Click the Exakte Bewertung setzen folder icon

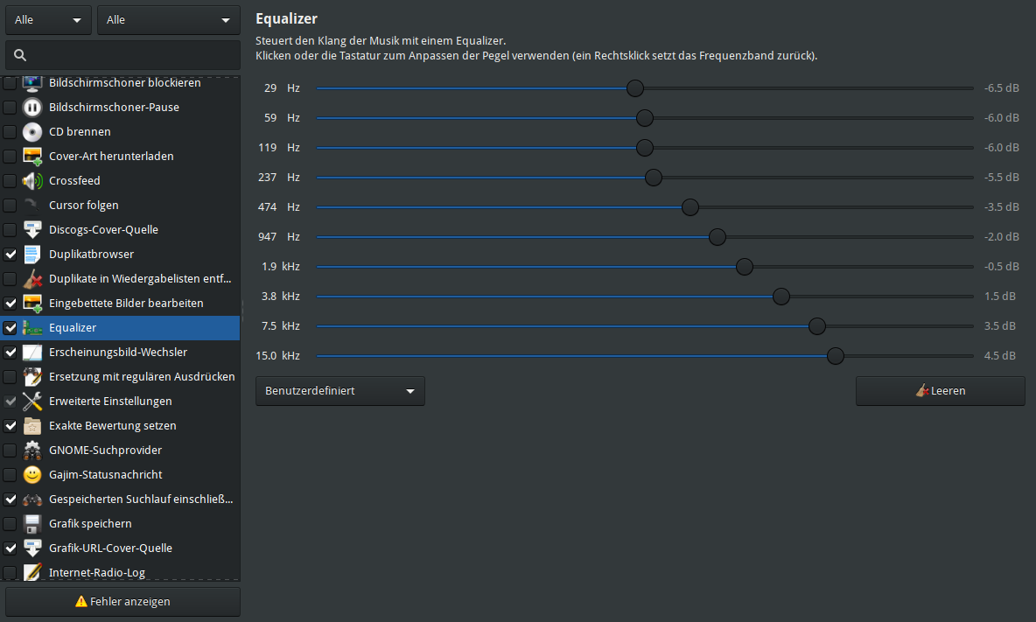[32, 425]
